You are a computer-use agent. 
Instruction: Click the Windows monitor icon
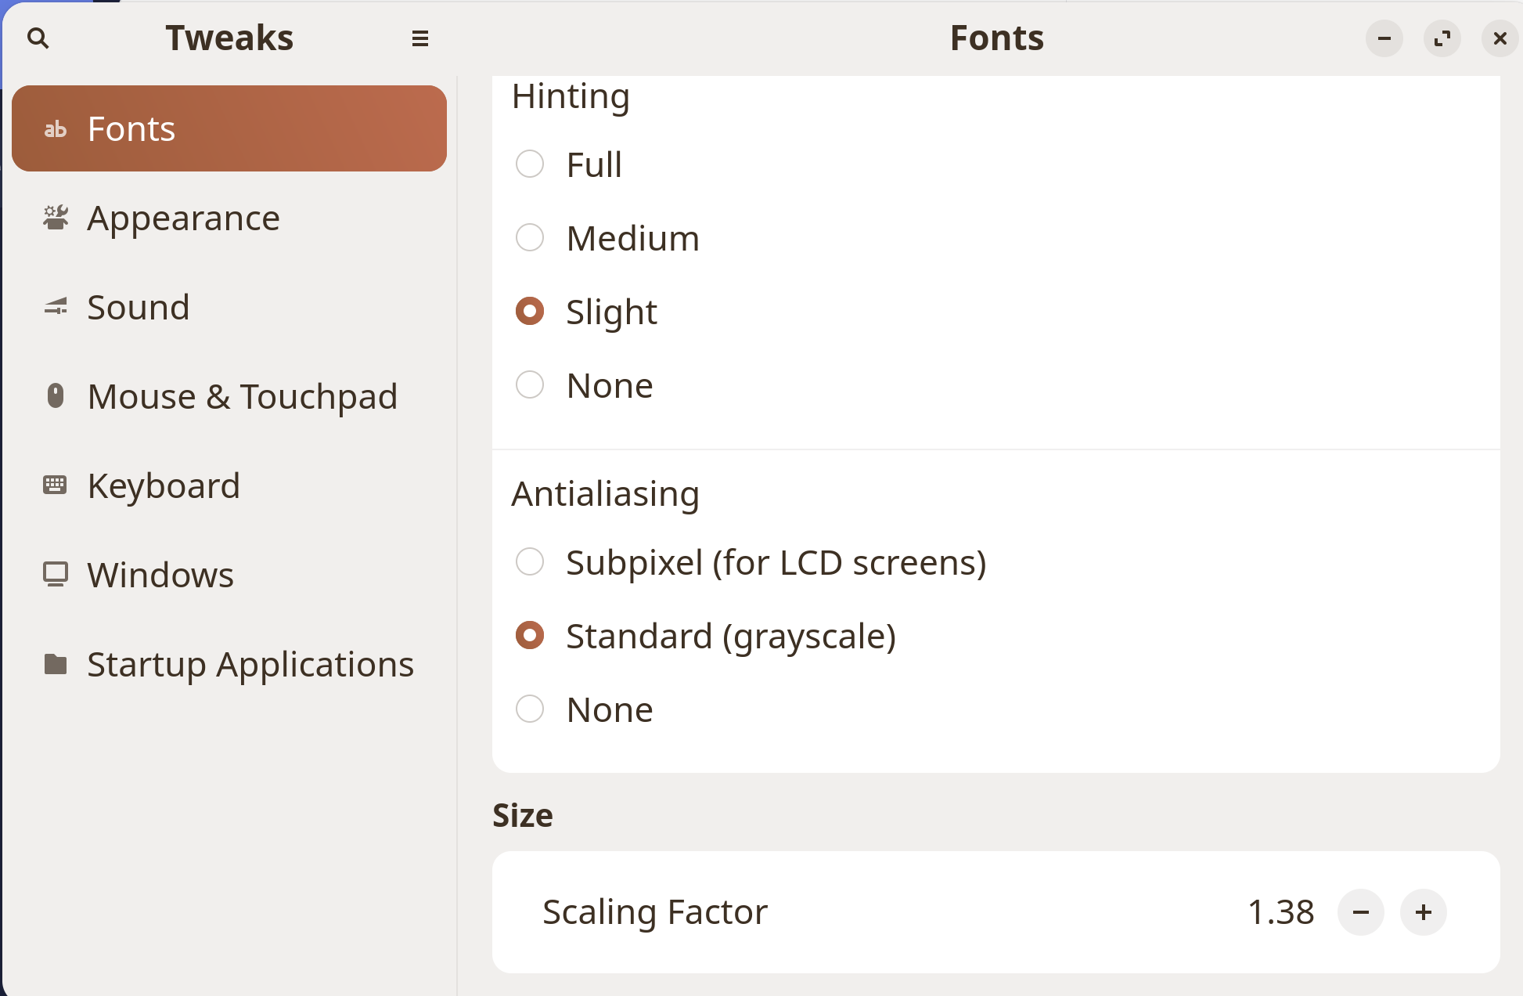pyautogui.click(x=55, y=575)
